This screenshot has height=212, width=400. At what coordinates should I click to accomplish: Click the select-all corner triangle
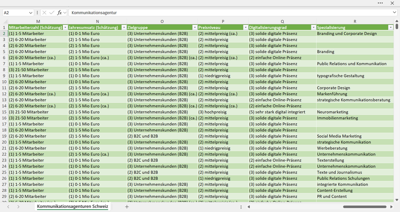click(x=5, y=22)
